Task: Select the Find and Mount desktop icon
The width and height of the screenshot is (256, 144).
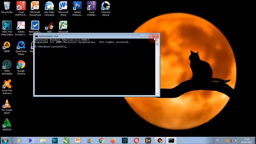Action: coord(106,8)
